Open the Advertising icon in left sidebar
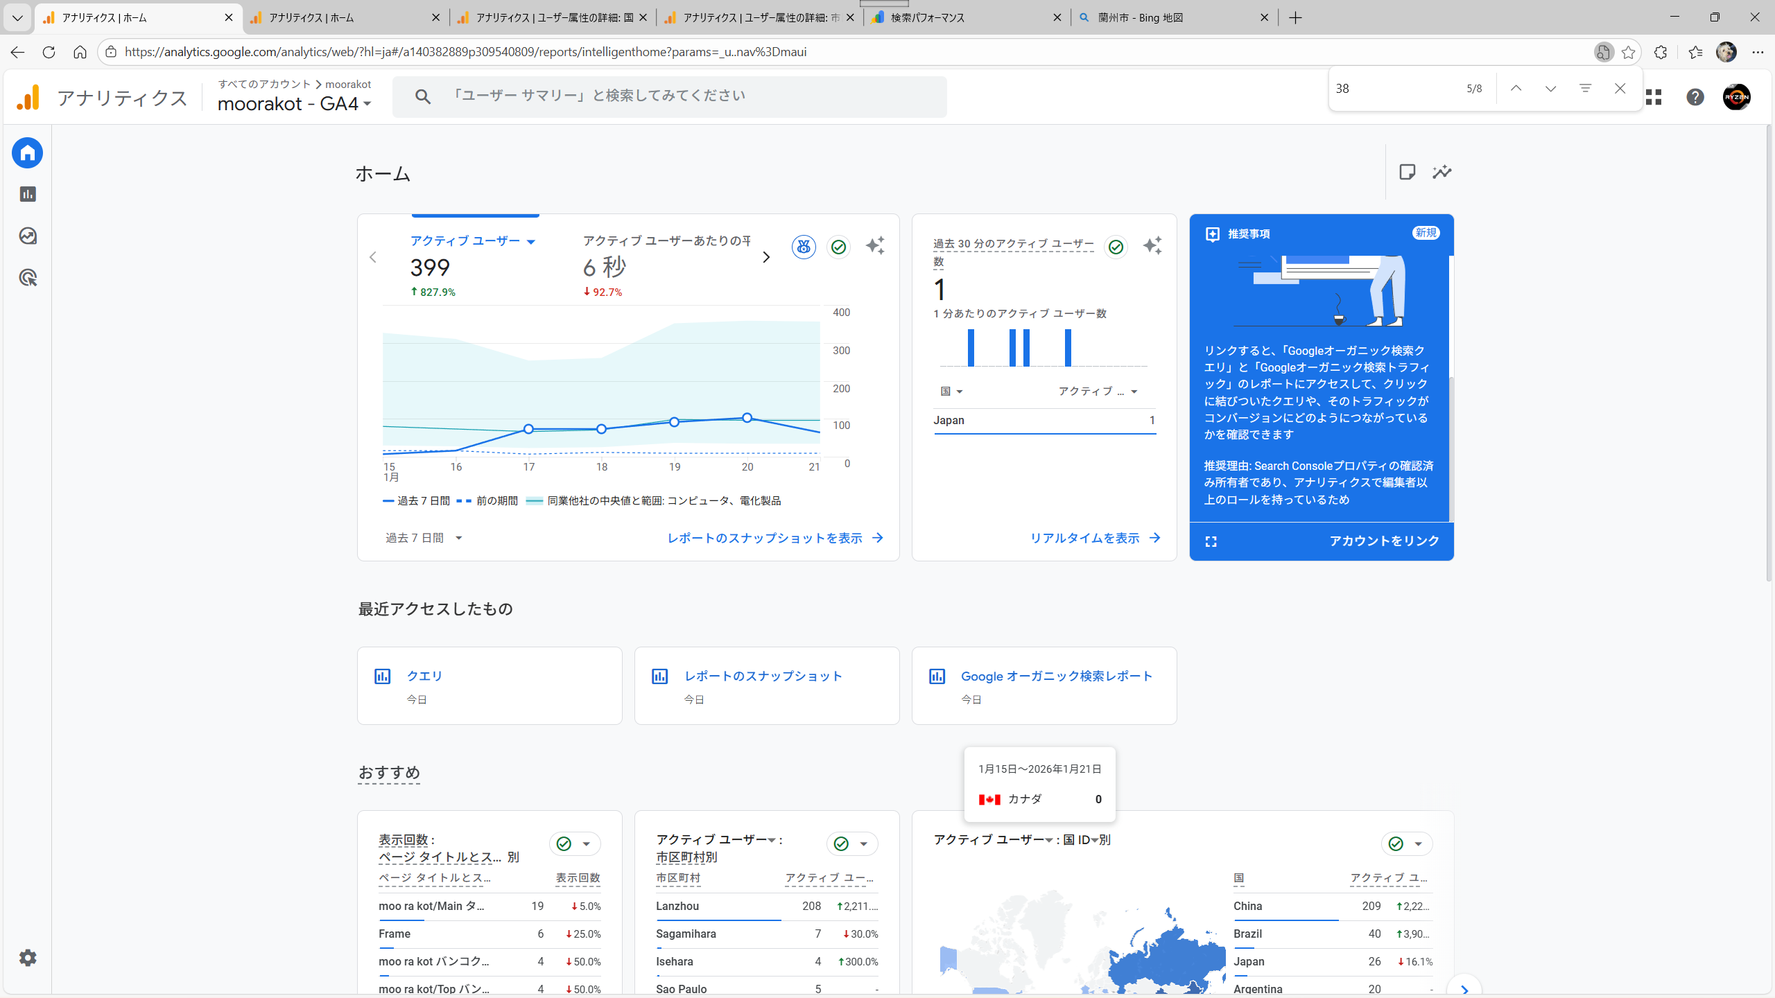The width and height of the screenshot is (1775, 998). [x=28, y=278]
